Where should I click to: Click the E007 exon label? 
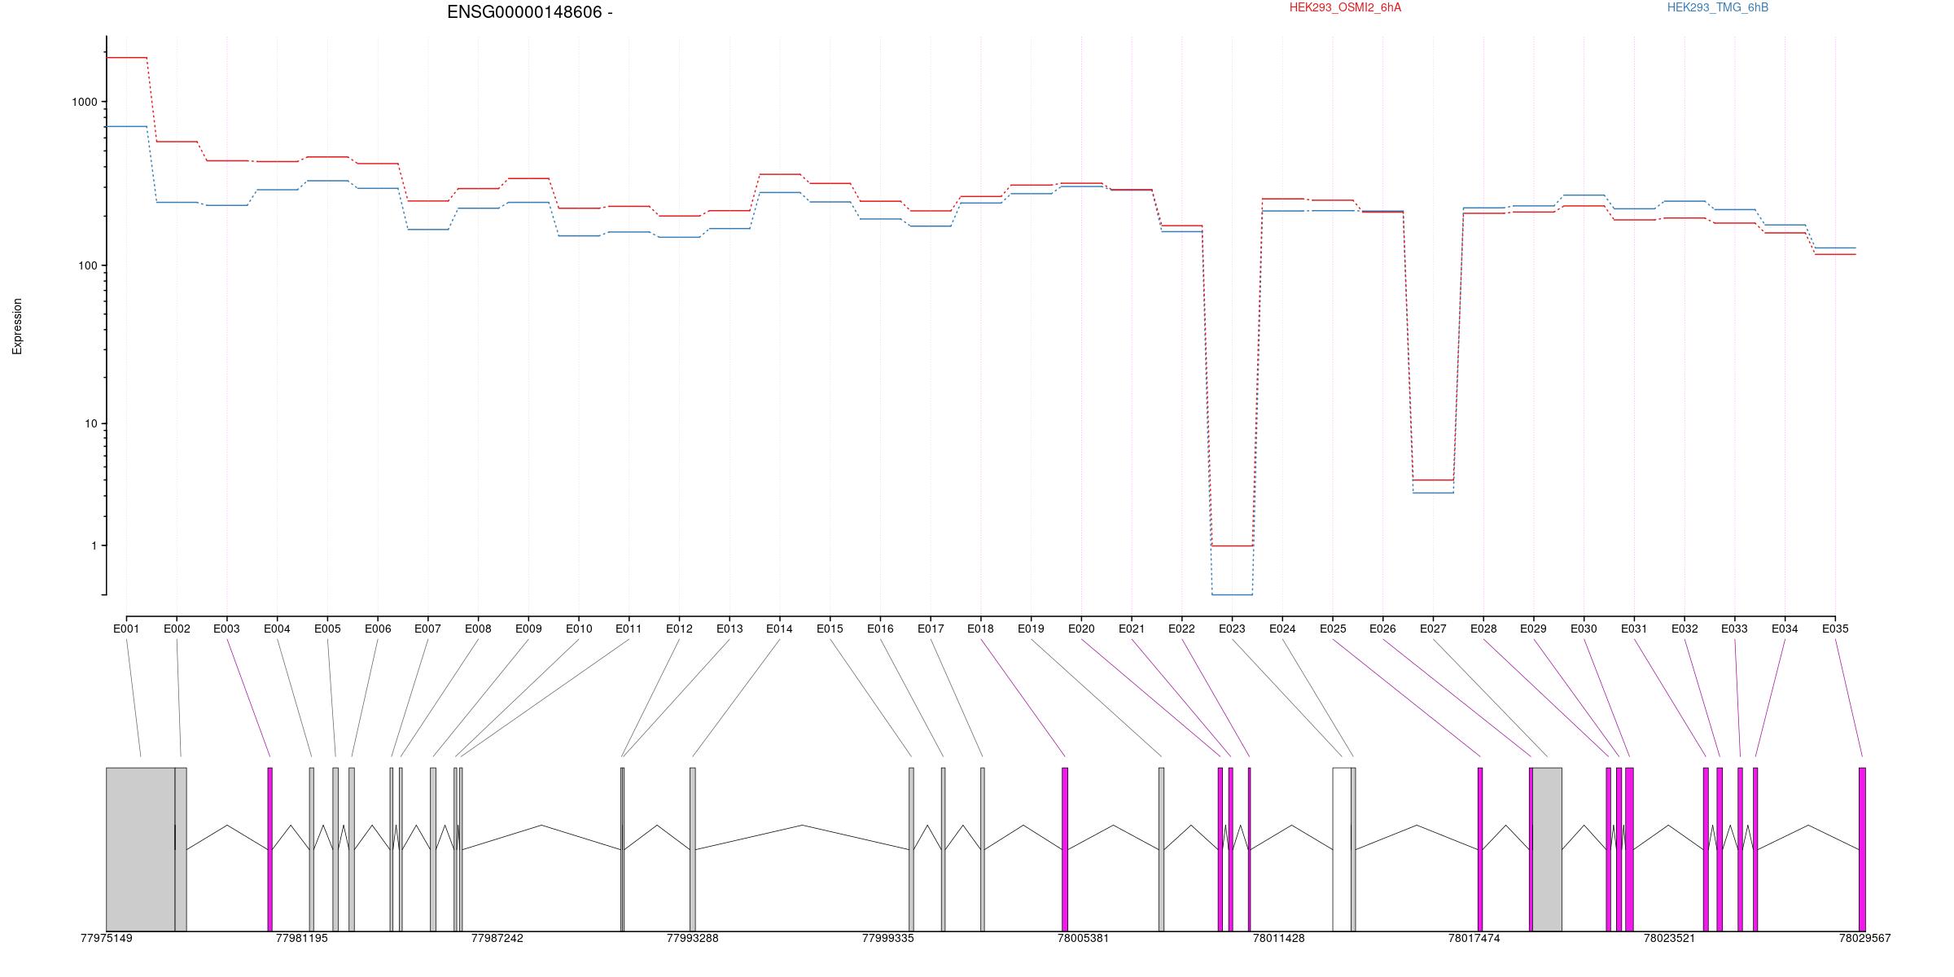427,629
